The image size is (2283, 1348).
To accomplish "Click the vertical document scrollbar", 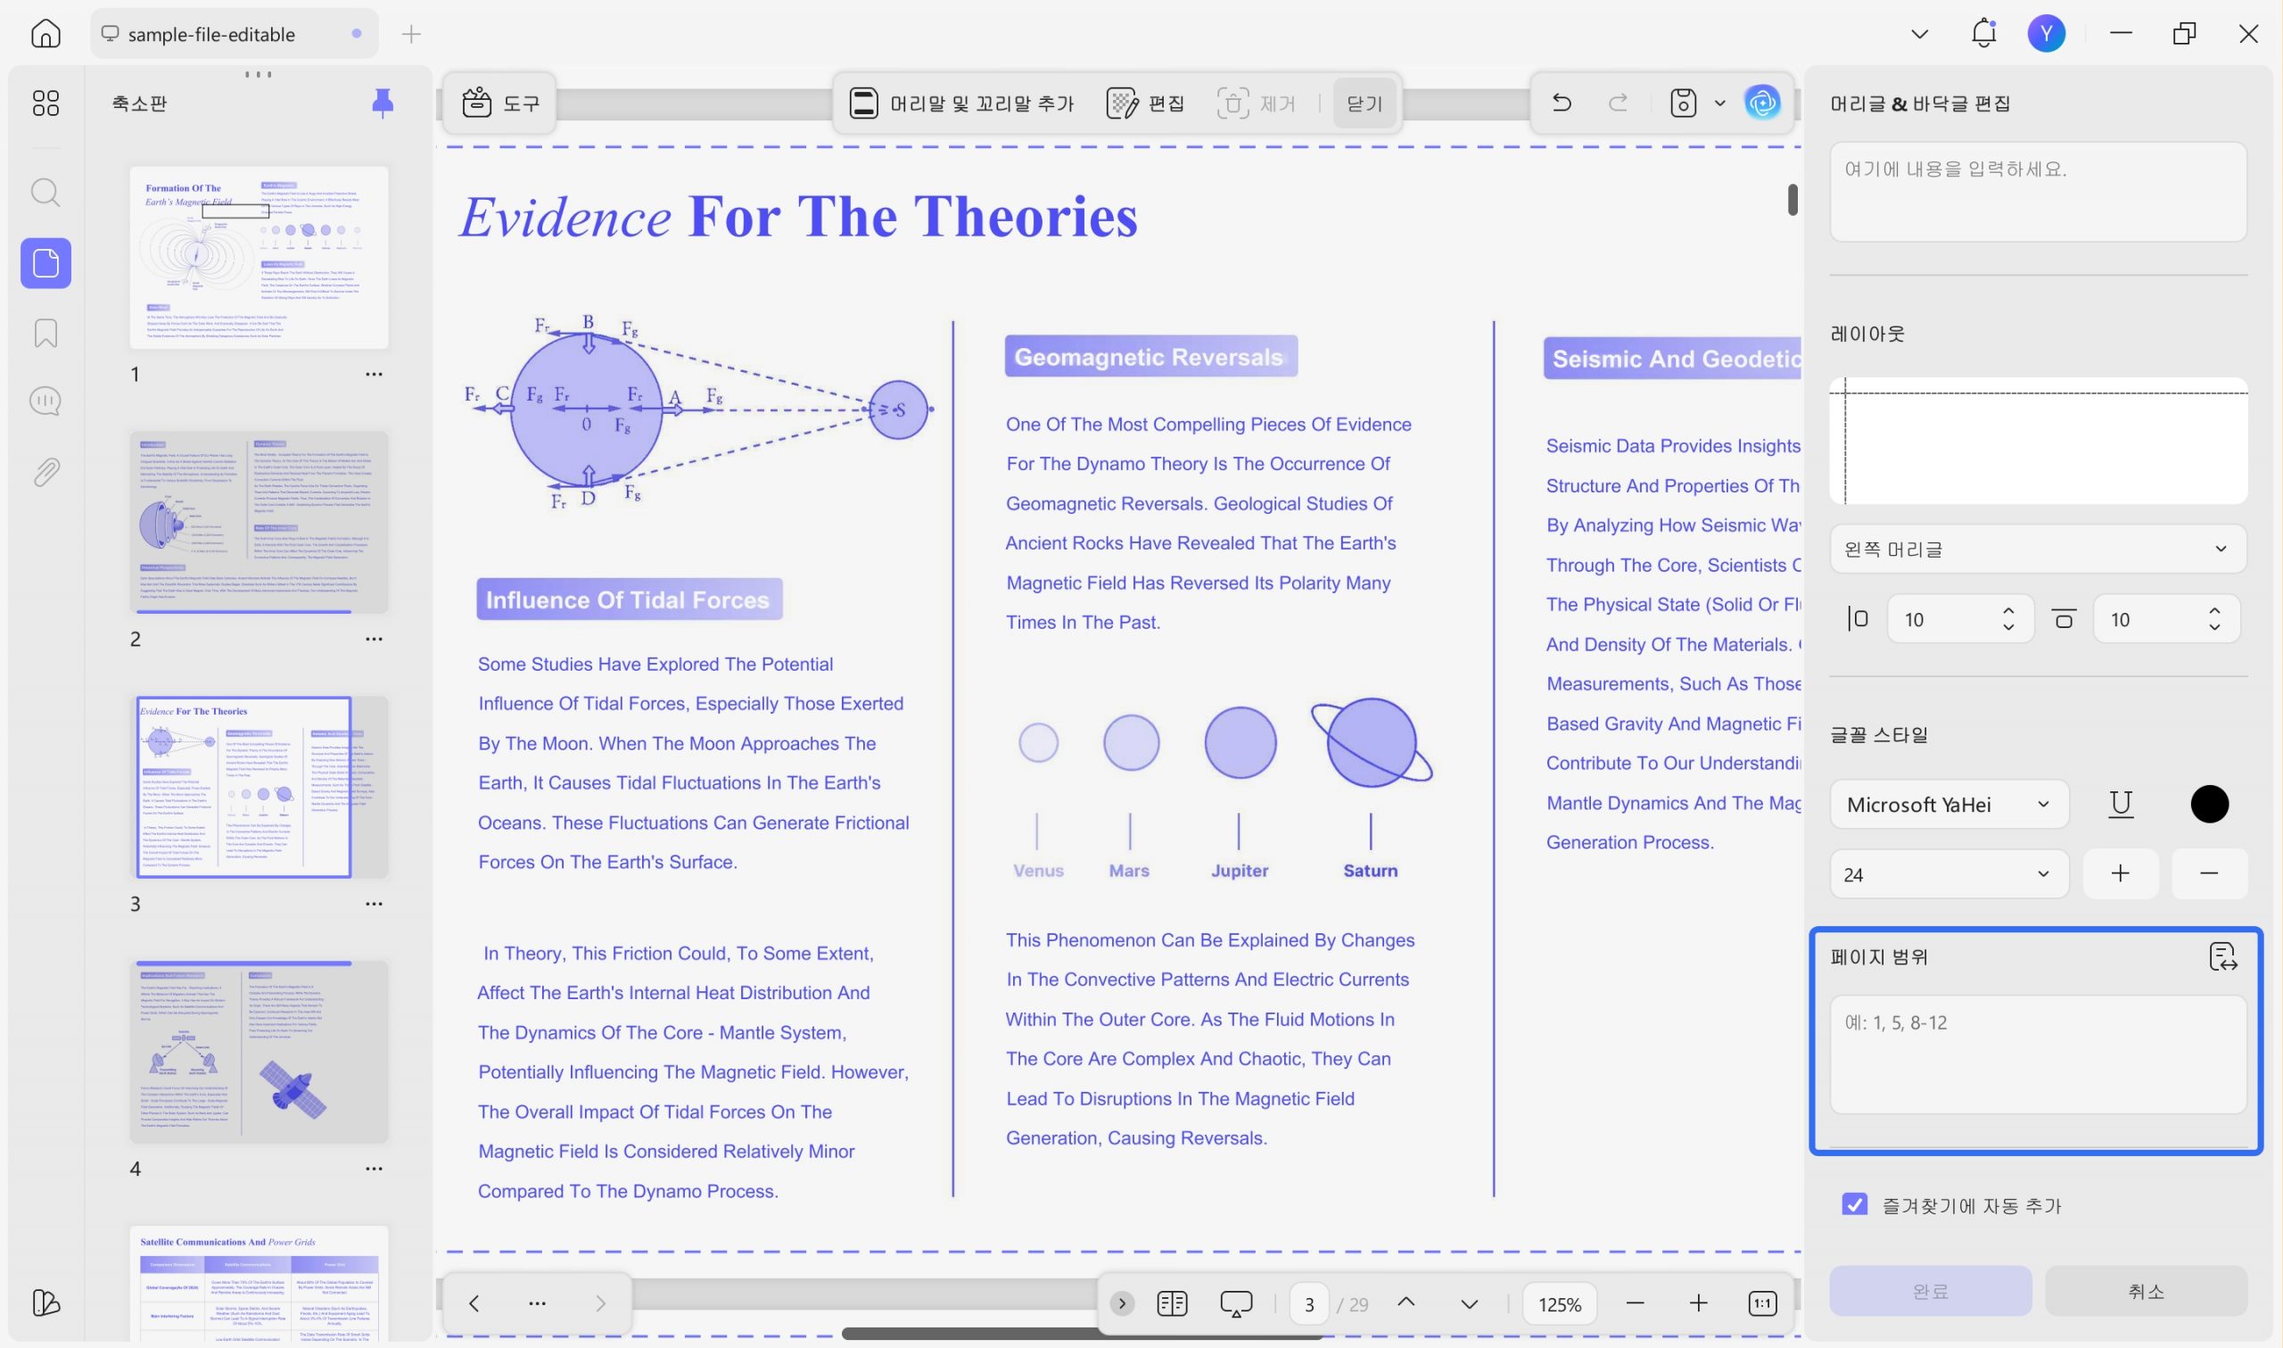I will point(1792,200).
